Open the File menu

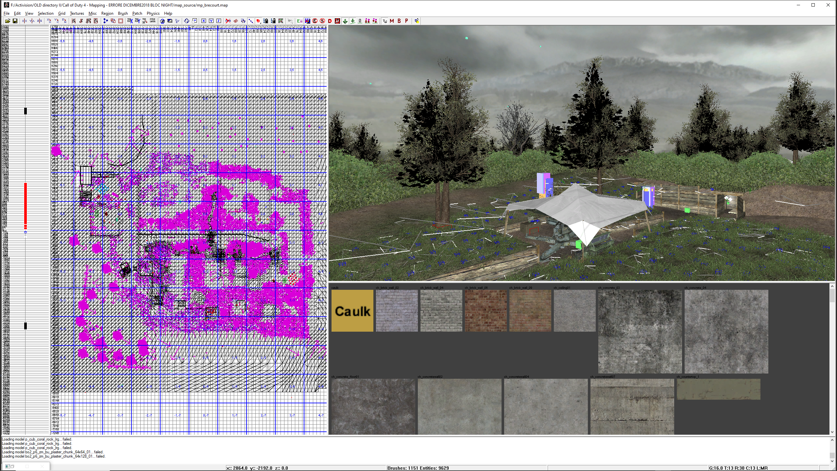(x=7, y=13)
